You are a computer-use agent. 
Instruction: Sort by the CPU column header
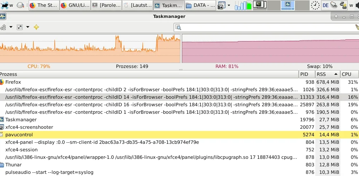coord(350,74)
